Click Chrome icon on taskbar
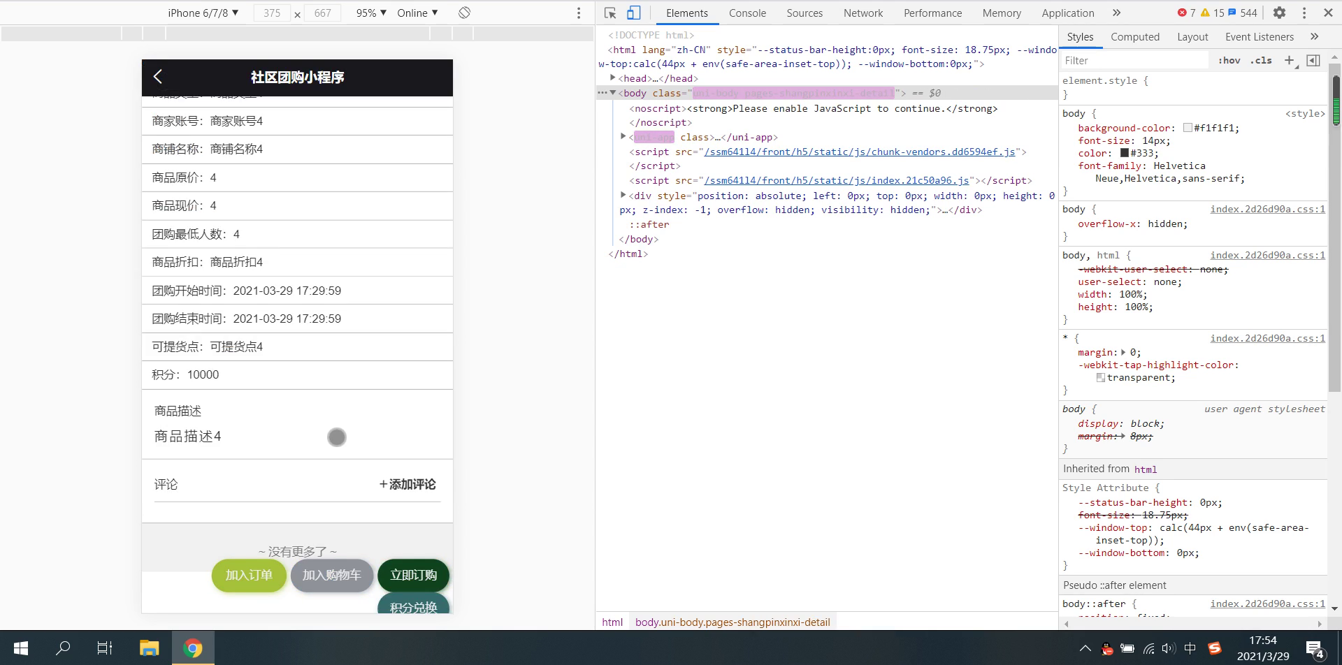Image resolution: width=1342 pixels, height=665 pixels. coord(193,648)
